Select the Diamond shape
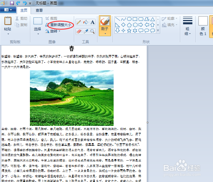The width and height of the screenshot is (213, 182). pyautogui.click(x=123, y=25)
